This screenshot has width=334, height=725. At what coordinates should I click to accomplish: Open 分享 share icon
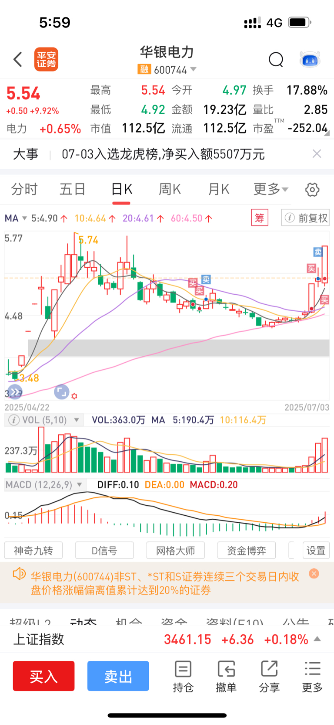click(269, 676)
